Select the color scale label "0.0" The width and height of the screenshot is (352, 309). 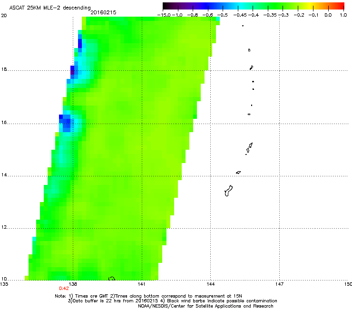point(328,15)
